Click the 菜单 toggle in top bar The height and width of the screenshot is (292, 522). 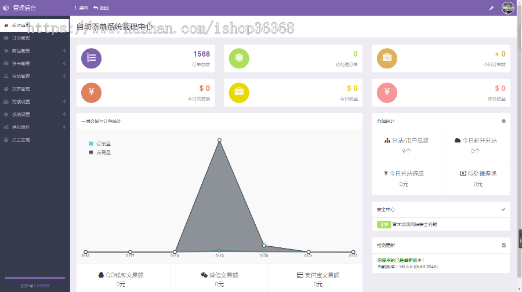(x=82, y=8)
